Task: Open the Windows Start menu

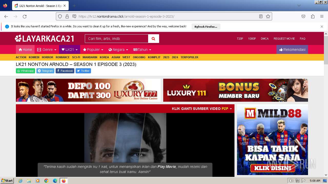Action: pyautogui.click(x=7, y=181)
